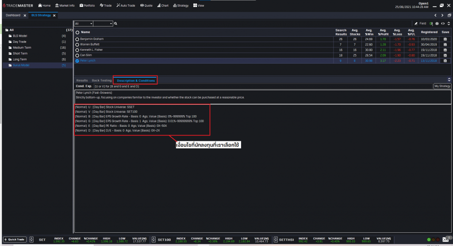Open the empty dropdown beside All filter

click(103, 24)
